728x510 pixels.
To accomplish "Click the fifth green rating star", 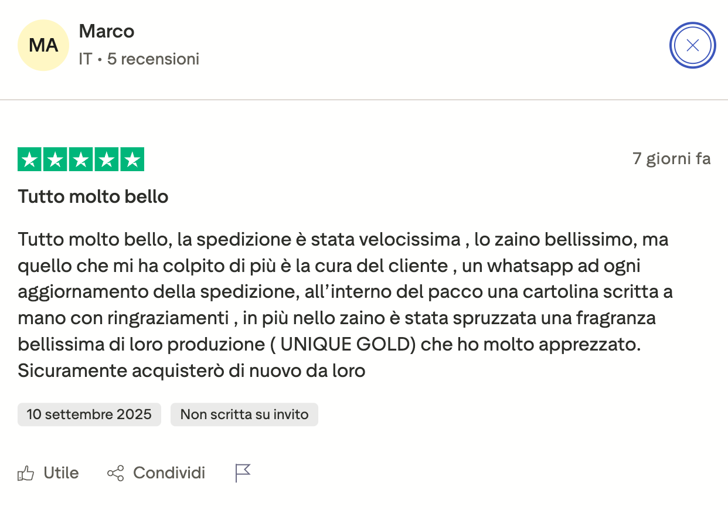I will point(132,159).
